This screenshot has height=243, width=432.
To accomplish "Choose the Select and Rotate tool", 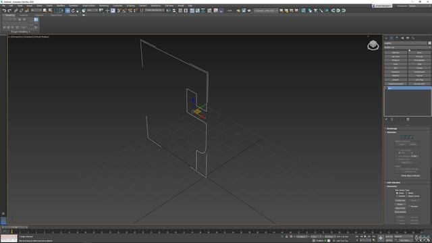I will [x=73, y=11].
